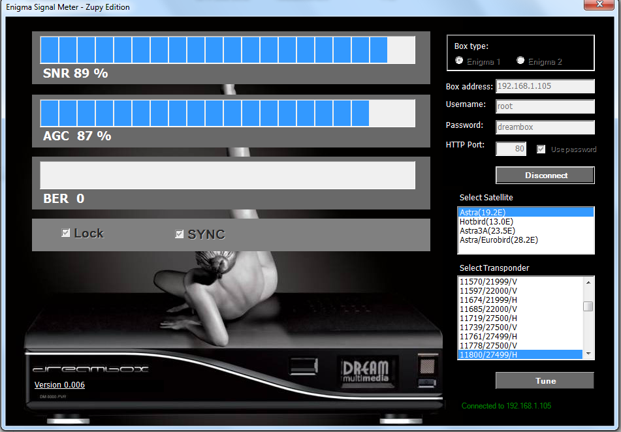The height and width of the screenshot is (432, 621).
Task: Select transponder 11685/22000/V
Action: click(x=520, y=309)
